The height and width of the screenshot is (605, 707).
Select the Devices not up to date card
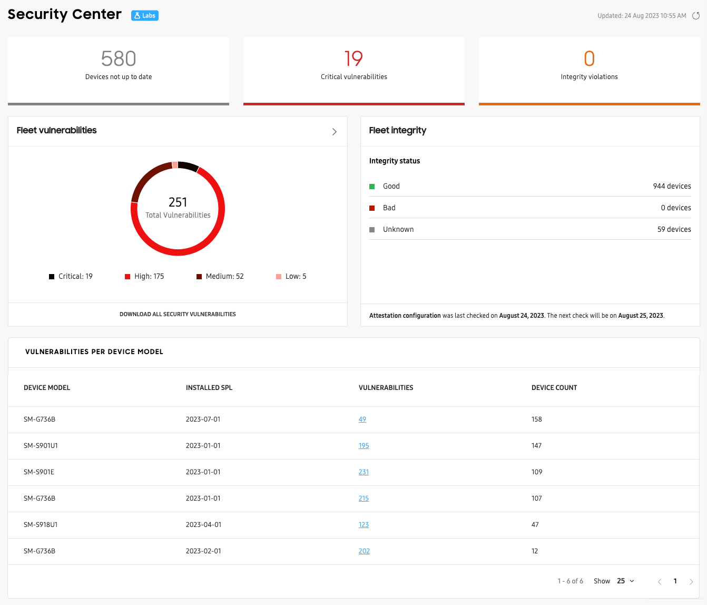[119, 70]
